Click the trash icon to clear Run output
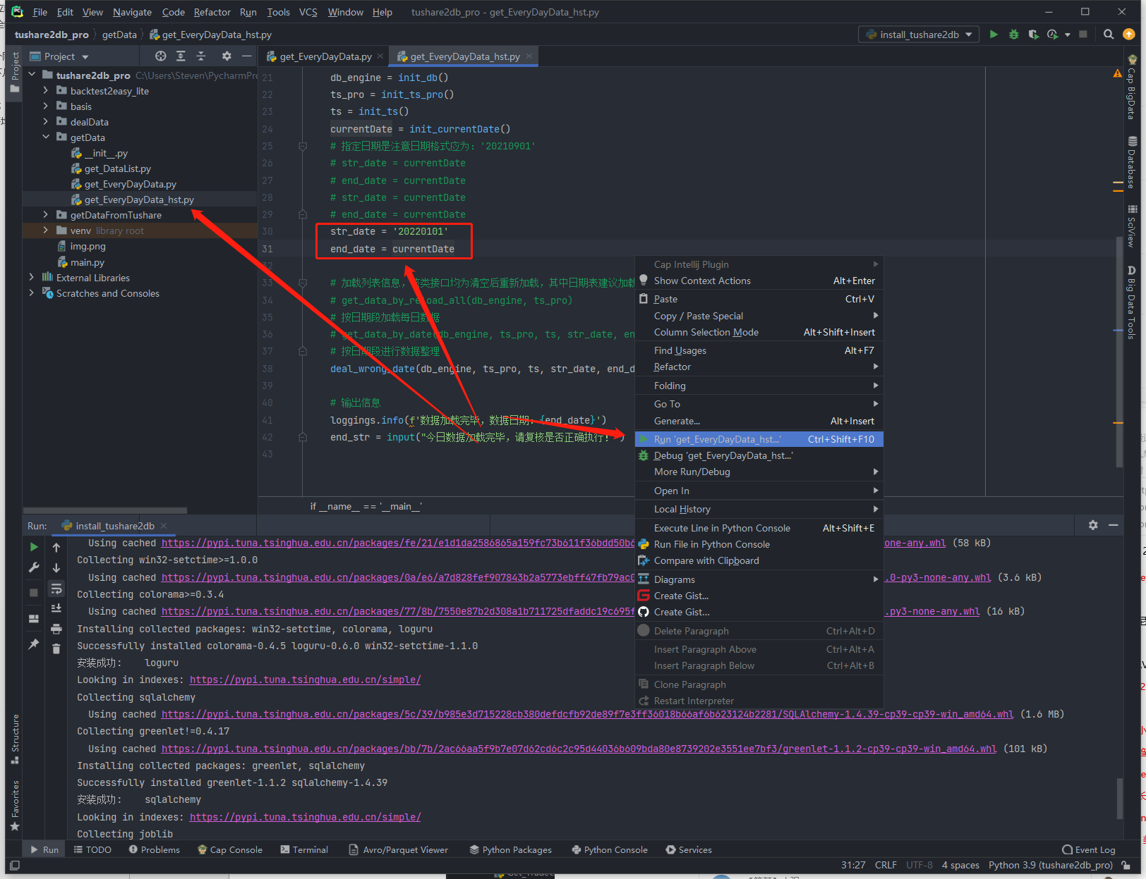The image size is (1146, 879). point(56,649)
